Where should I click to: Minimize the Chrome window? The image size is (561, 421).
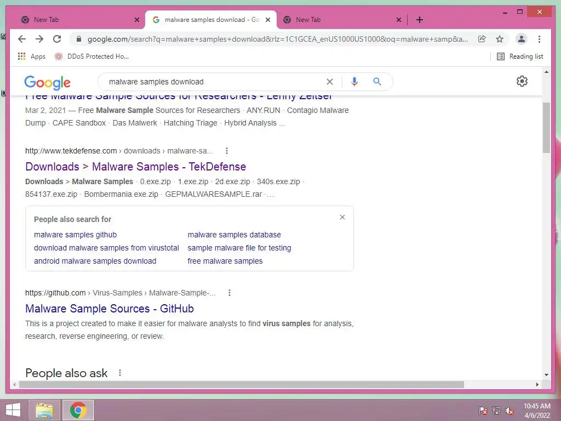[x=505, y=12]
